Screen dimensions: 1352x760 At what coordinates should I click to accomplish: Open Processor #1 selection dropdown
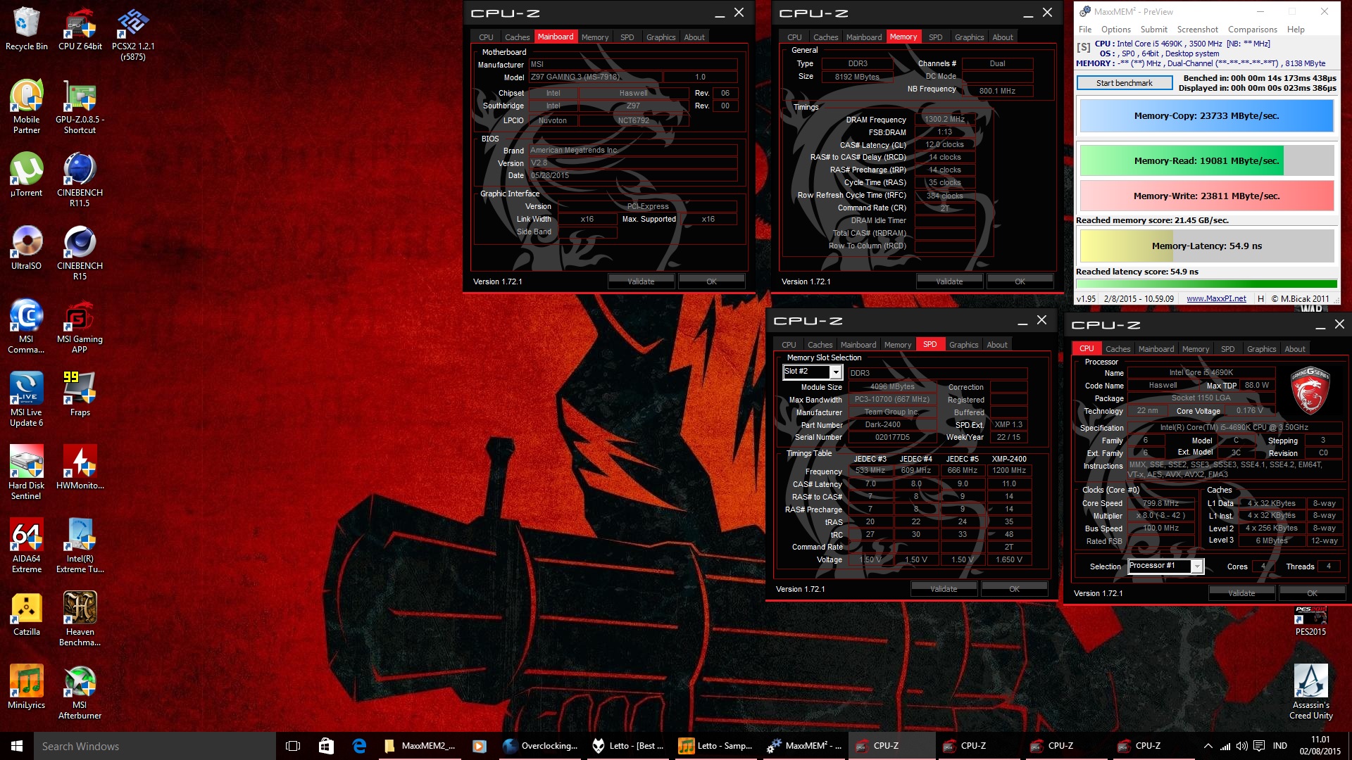click(1165, 566)
